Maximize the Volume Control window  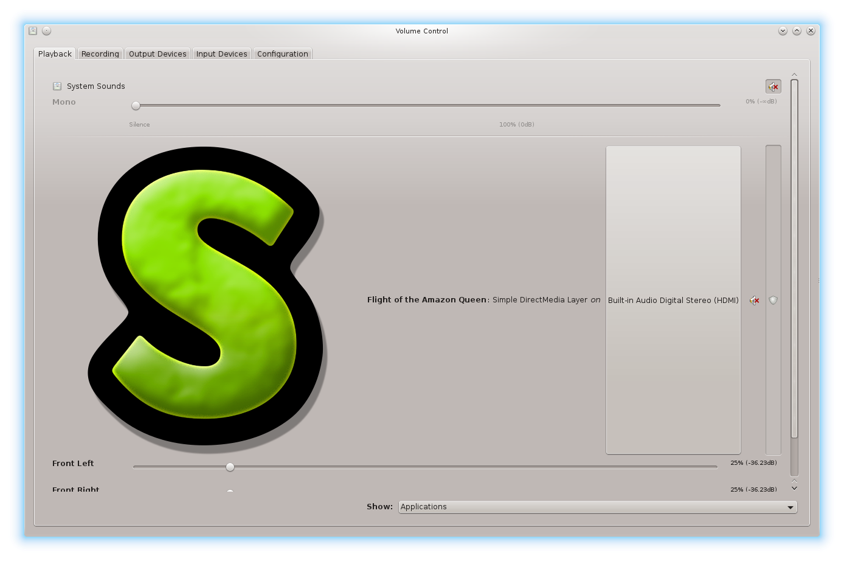click(796, 31)
